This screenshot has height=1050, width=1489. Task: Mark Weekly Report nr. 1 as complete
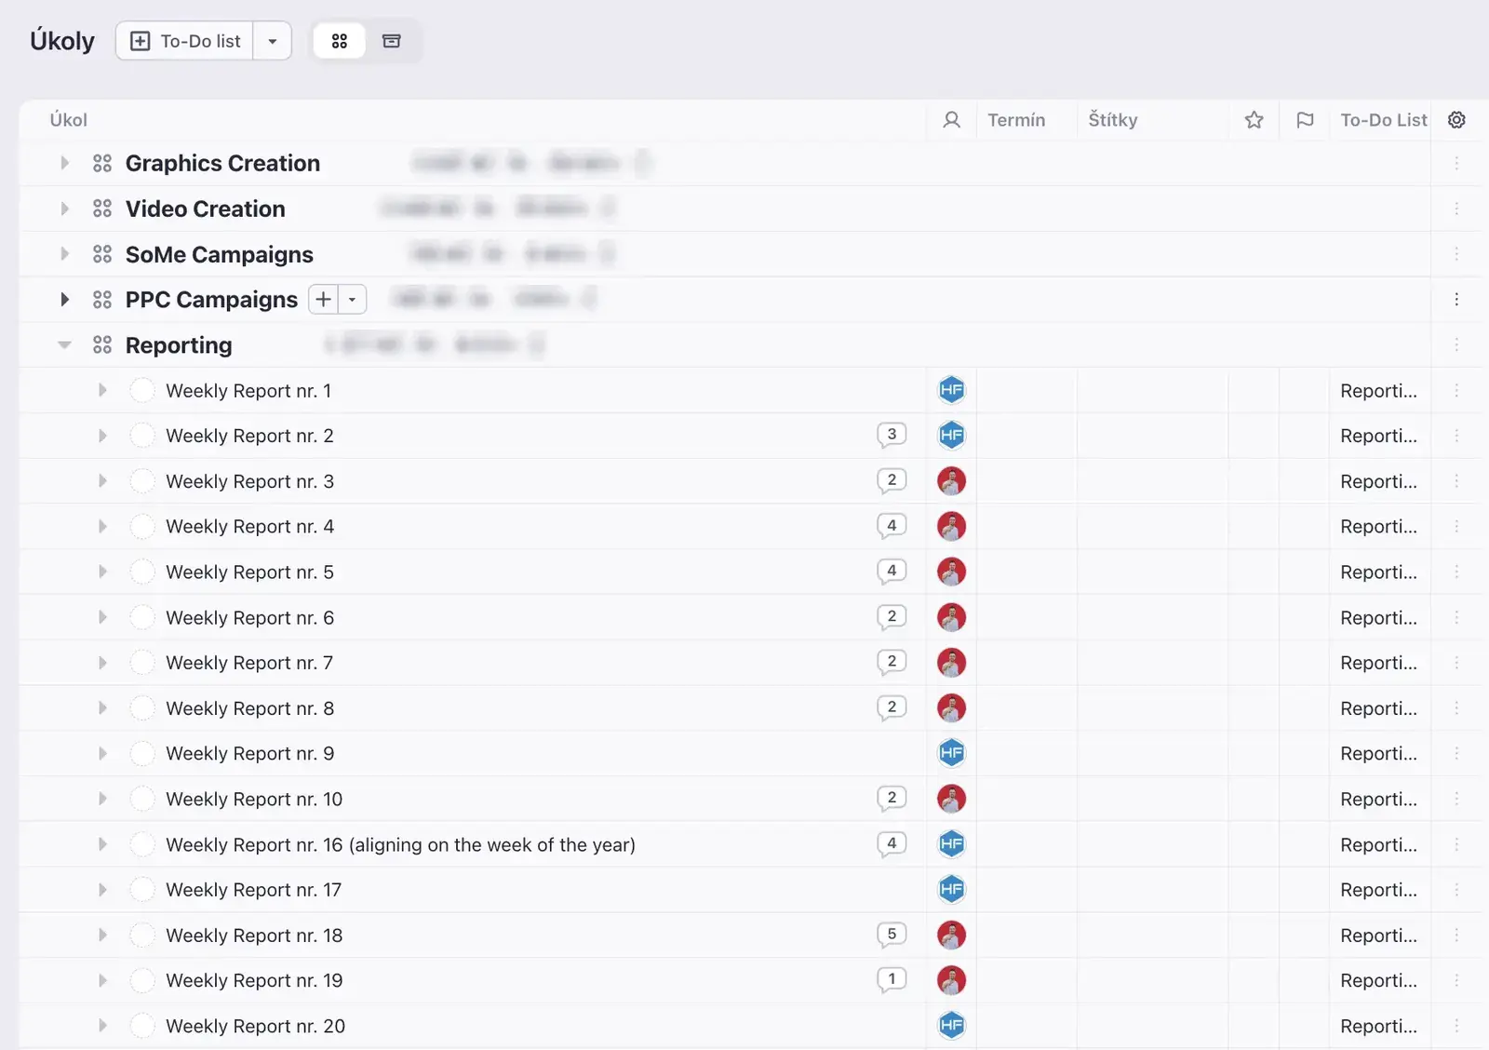[142, 390]
